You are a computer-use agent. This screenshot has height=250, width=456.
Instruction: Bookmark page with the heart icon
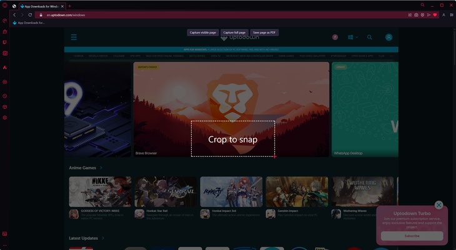(x=435, y=15)
